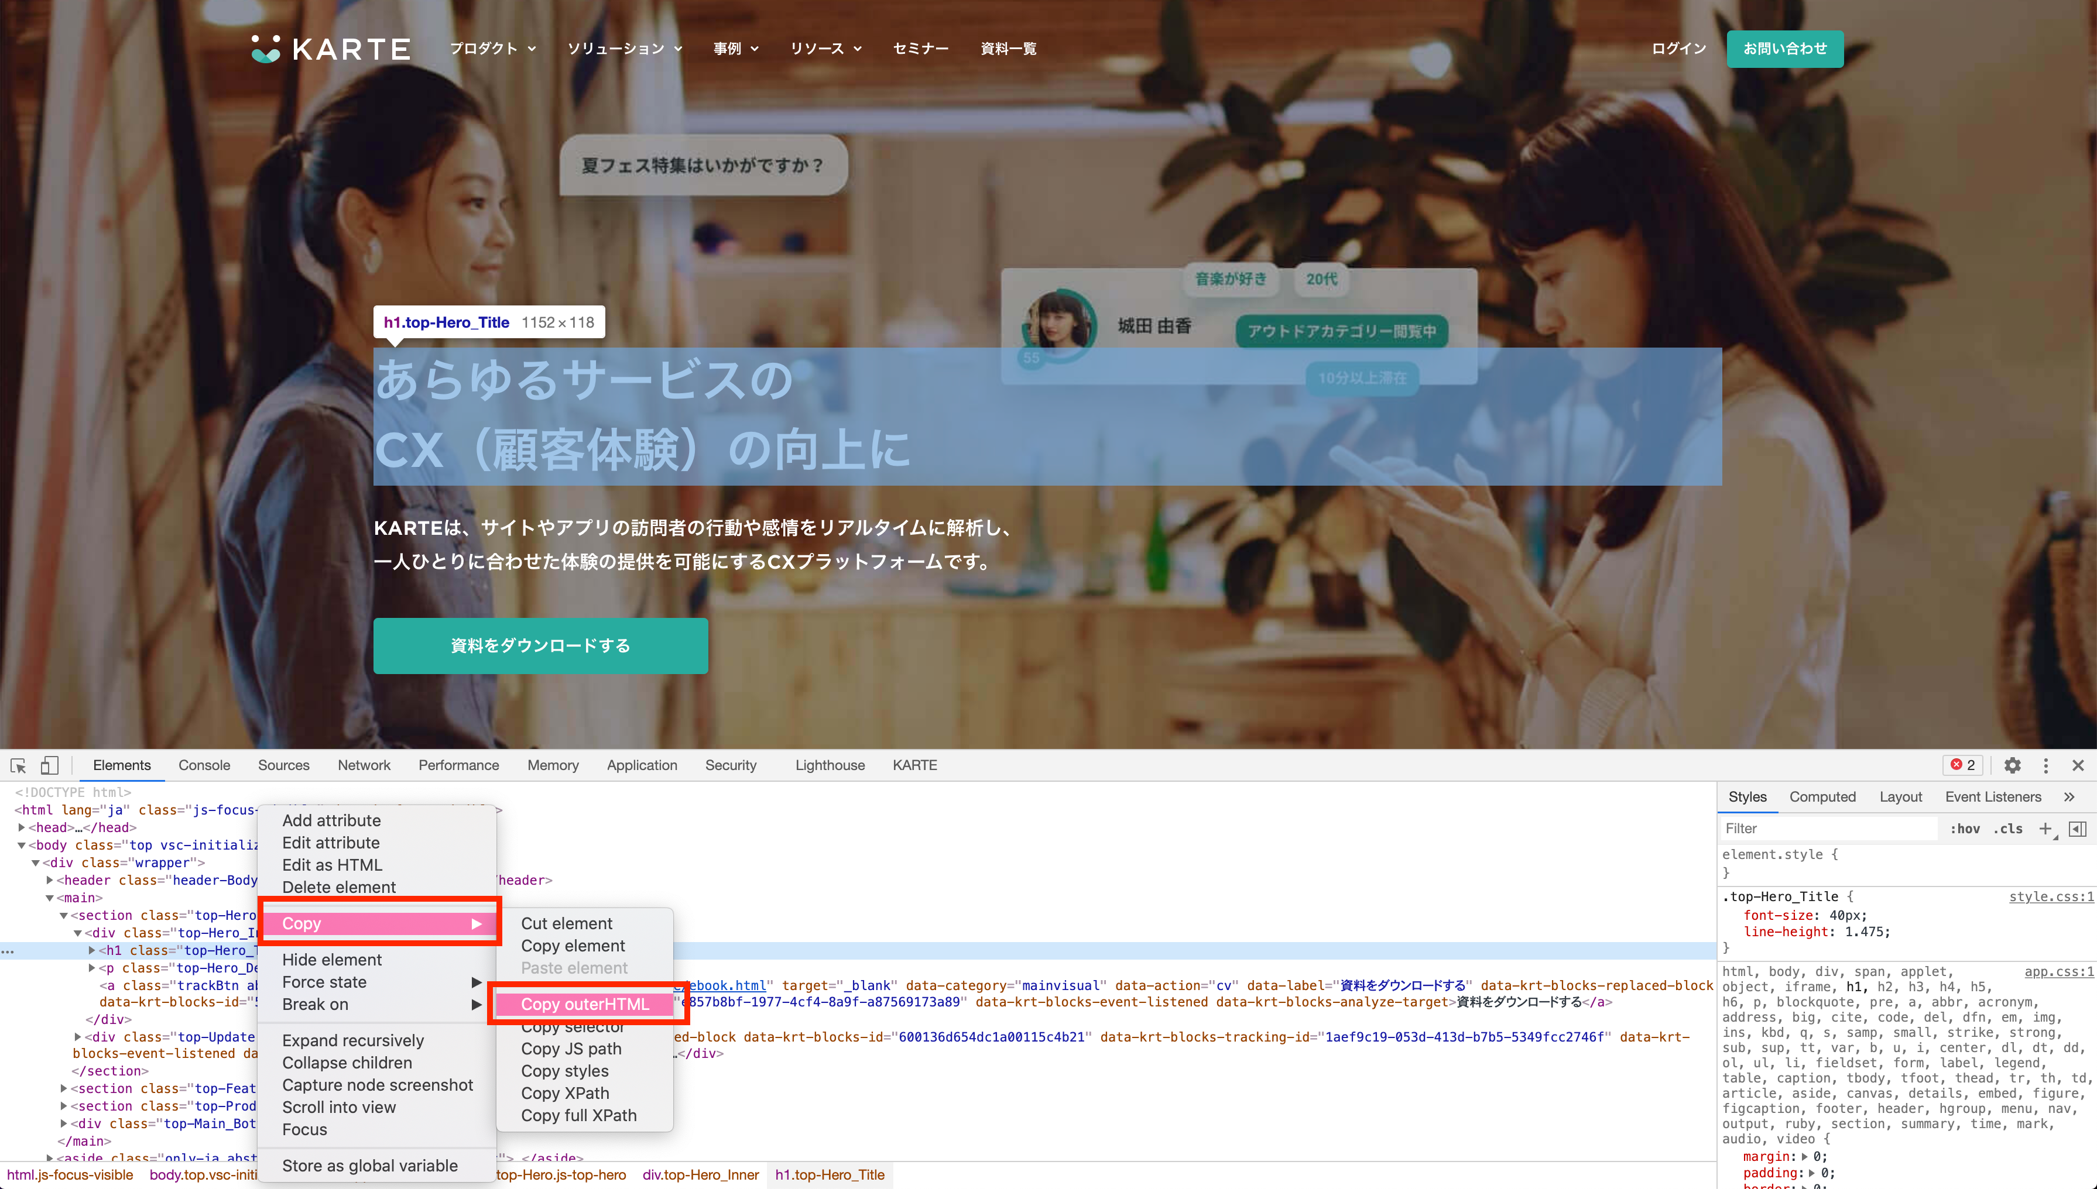Image resolution: width=2097 pixels, height=1189 pixels.
Task: Click the 資料をダウンロードする button
Action: click(541, 645)
